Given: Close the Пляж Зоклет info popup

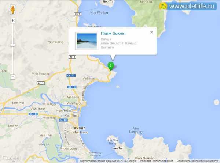Looking at the screenshot, I should tap(151, 32).
